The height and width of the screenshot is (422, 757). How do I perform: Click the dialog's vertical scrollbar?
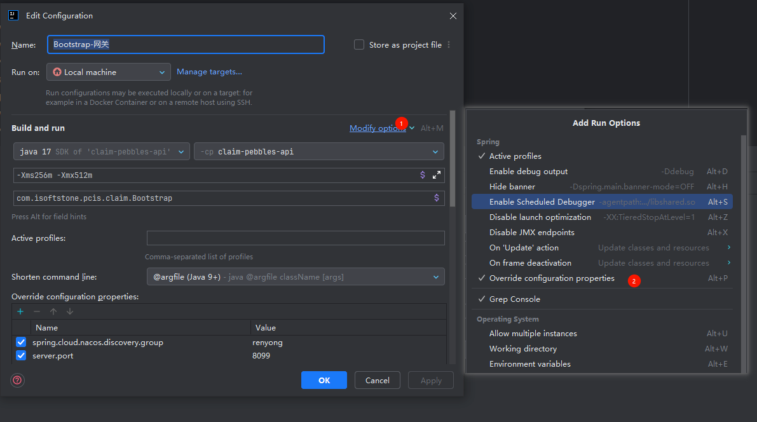(453, 159)
